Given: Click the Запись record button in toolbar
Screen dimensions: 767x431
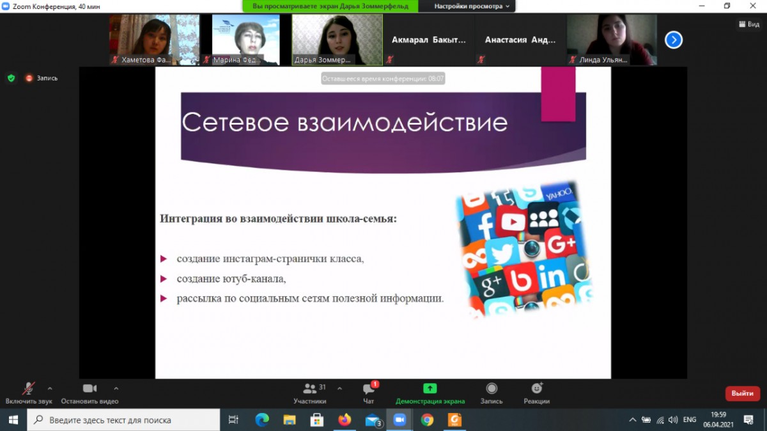Looking at the screenshot, I should click(492, 393).
